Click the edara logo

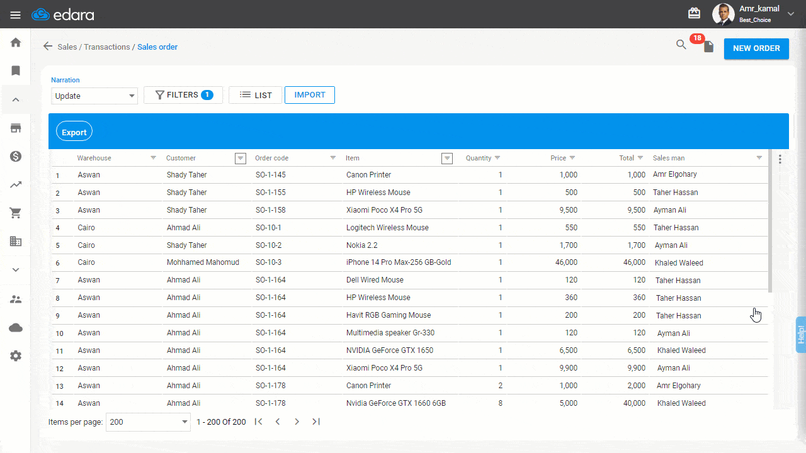pyautogui.click(x=62, y=14)
